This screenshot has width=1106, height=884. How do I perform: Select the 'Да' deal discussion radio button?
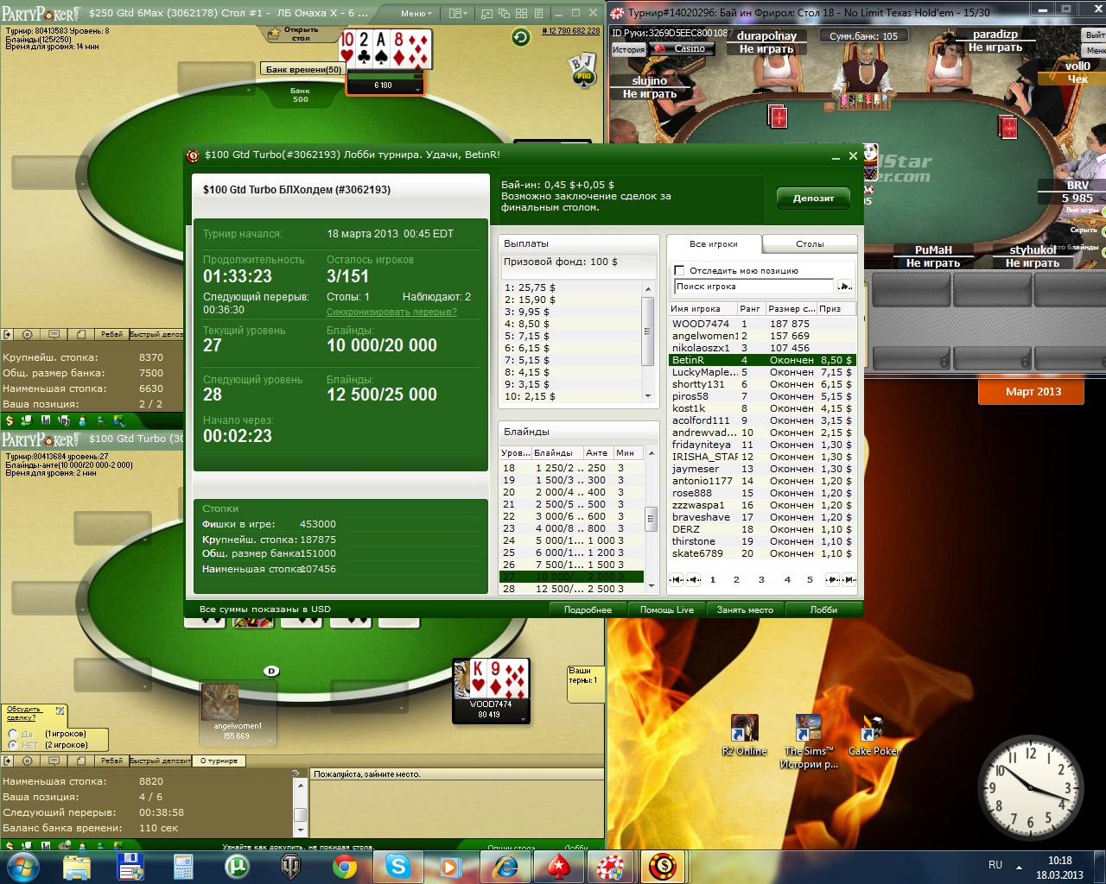point(13,734)
